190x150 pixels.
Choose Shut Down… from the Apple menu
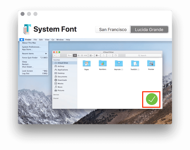click(x=34, y=67)
